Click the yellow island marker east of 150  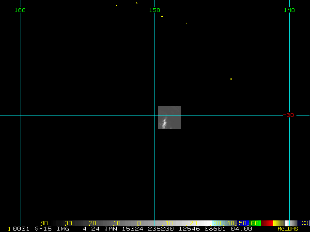tap(162, 16)
